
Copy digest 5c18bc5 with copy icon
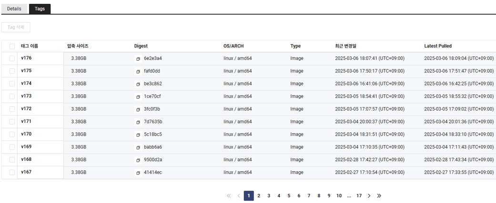[x=138, y=135]
